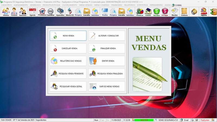Click the printer icon in status bar
The height and width of the screenshot is (122, 217).
click(193, 120)
